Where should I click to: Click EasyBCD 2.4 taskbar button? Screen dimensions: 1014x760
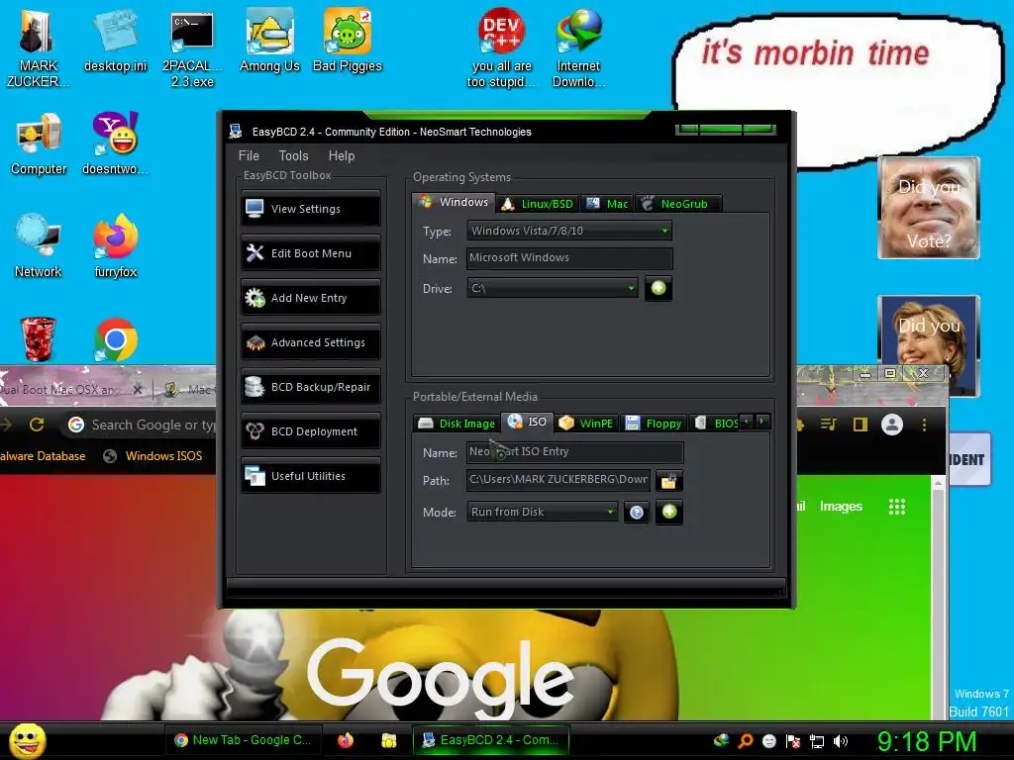[491, 740]
